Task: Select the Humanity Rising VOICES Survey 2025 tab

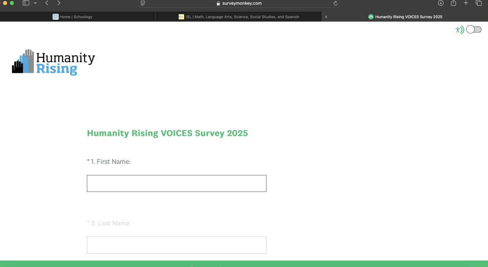Action: (x=405, y=17)
